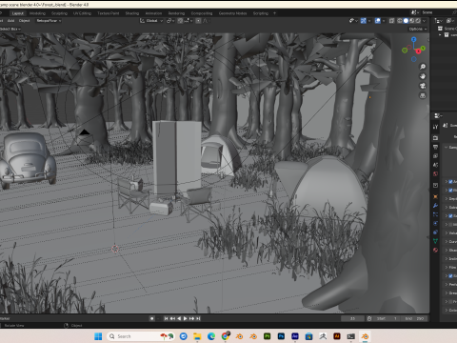This screenshot has width=457, height=343.
Task: Click the current frame number field
Action: pos(352,318)
